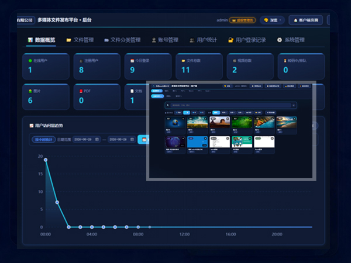Open the Earth globe image thumbnail
Viewport: 351px width, 263px height.
(x=175, y=122)
